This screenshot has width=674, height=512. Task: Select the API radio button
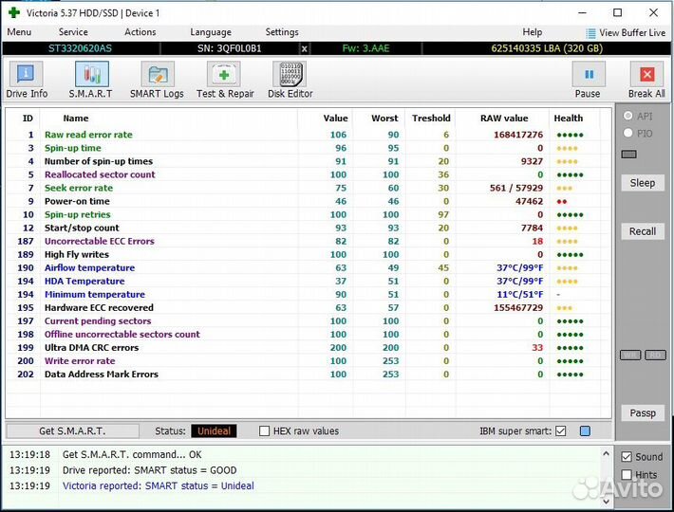pyautogui.click(x=628, y=116)
